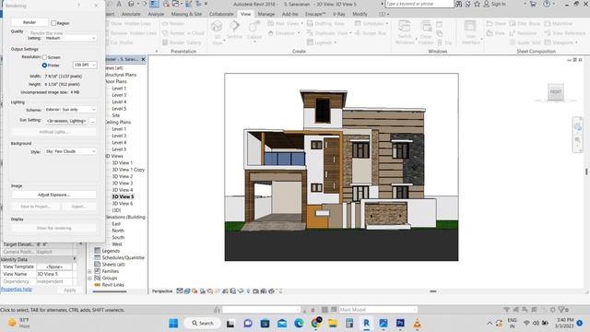This screenshot has height=332, width=590.
Task: Click the zoom tool on the navigation bar
Action: point(578,141)
